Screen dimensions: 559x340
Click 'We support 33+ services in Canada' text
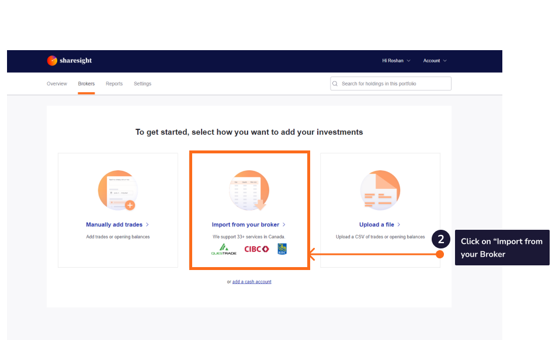coord(249,237)
